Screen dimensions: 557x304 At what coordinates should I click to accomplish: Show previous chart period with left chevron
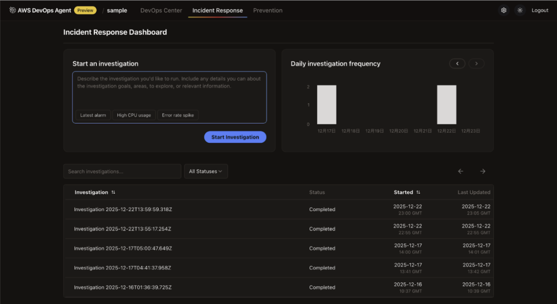(457, 64)
